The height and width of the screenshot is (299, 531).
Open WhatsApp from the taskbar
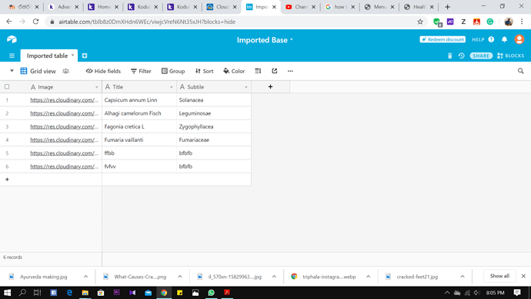212,293
